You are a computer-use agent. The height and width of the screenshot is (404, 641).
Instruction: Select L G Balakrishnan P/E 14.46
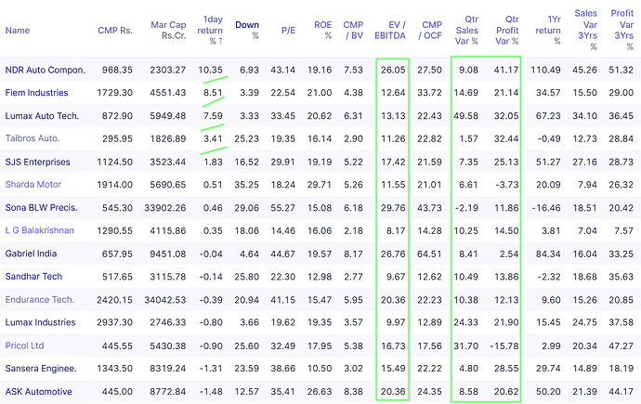point(283,230)
